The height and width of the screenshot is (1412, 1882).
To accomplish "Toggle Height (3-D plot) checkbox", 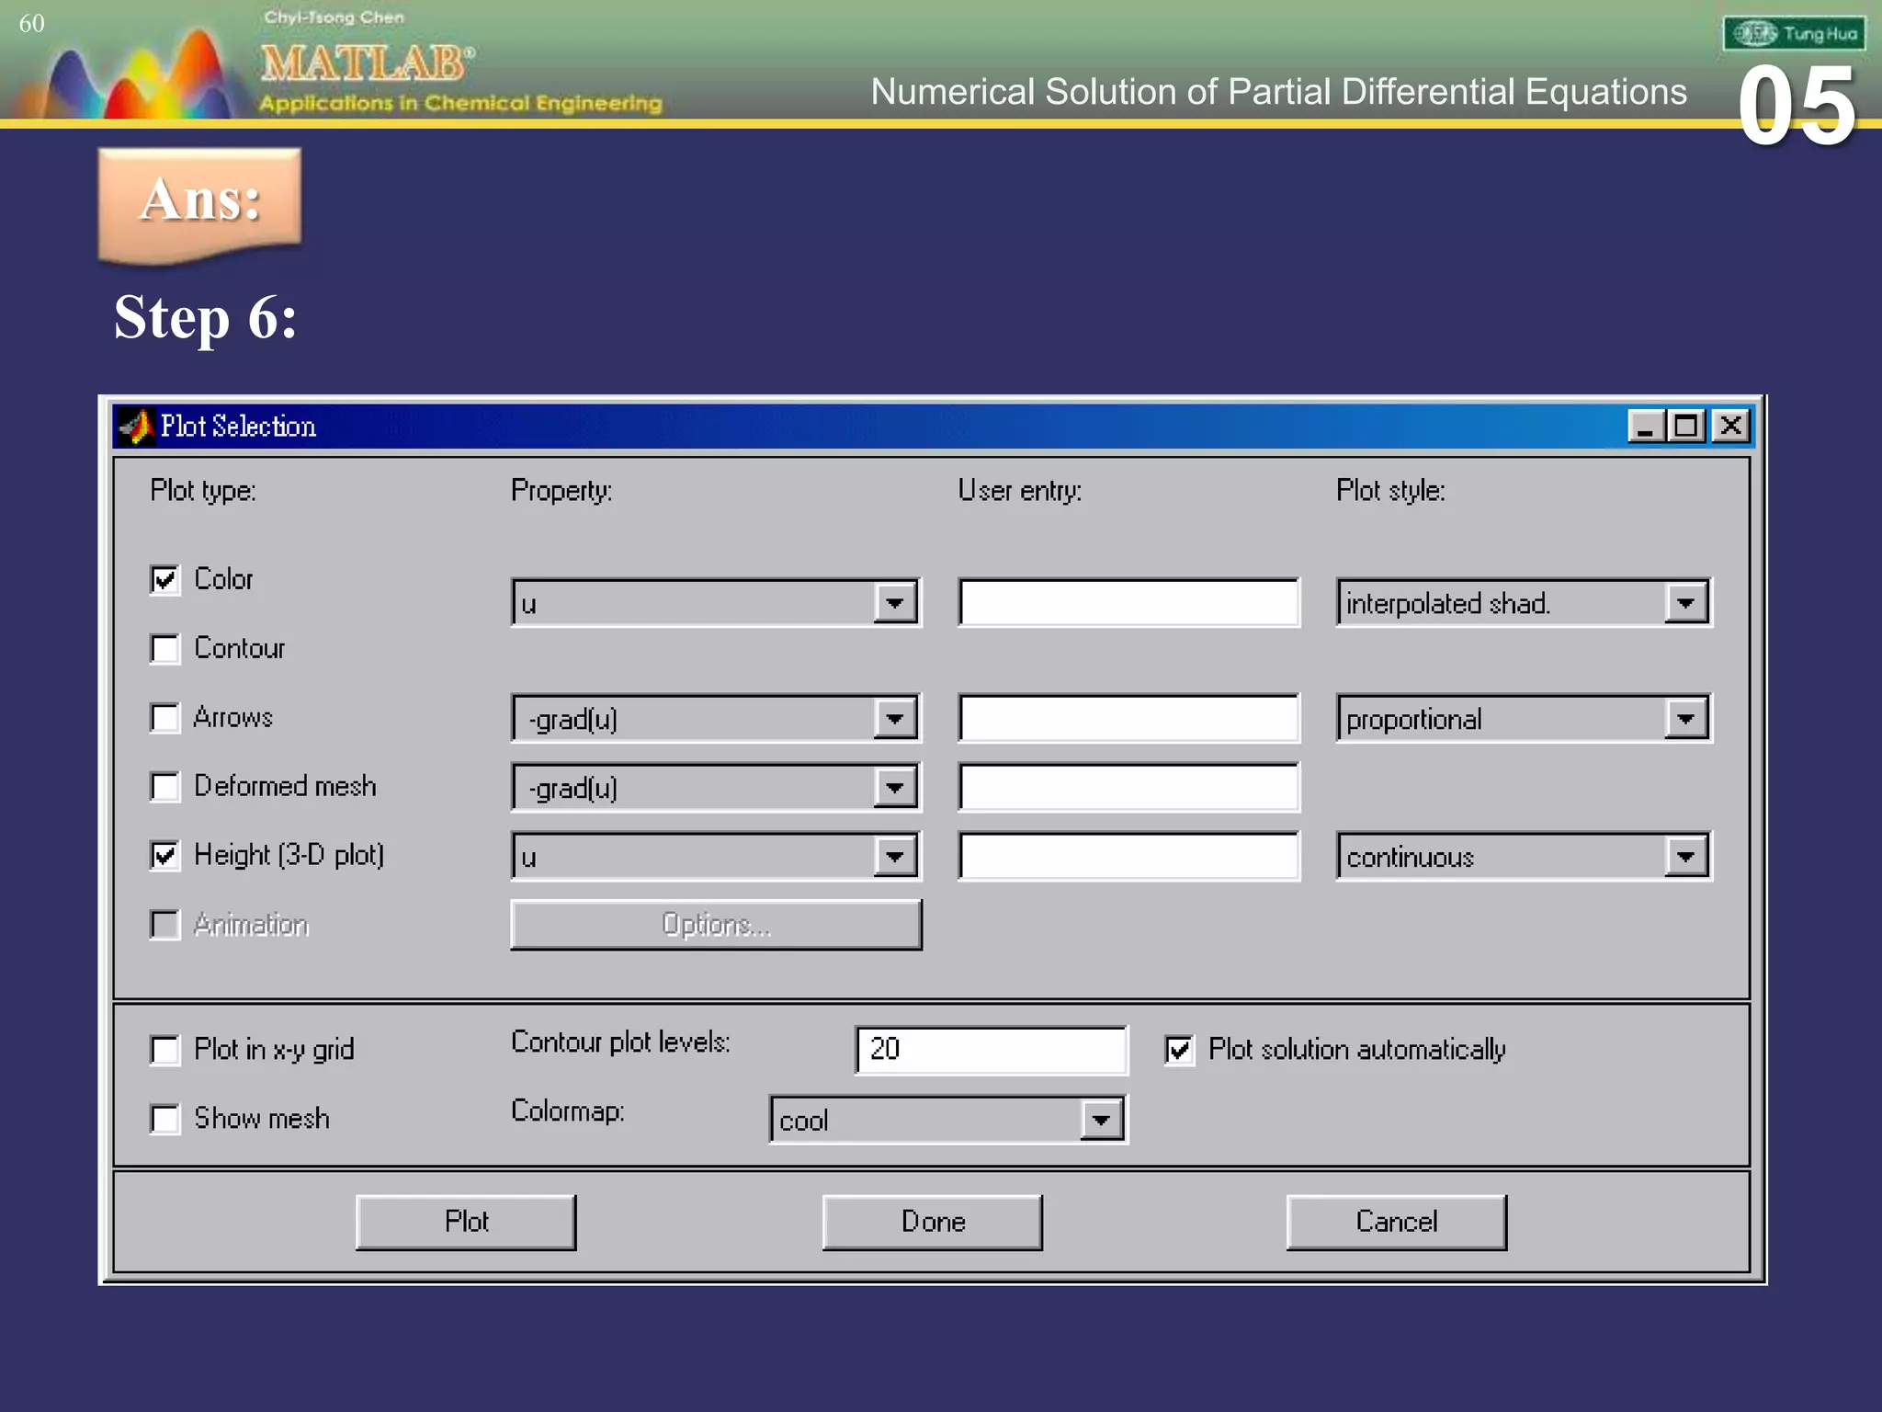I will point(165,856).
